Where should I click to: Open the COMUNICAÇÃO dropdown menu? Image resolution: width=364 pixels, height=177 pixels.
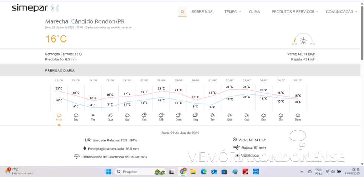[x=342, y=12]
